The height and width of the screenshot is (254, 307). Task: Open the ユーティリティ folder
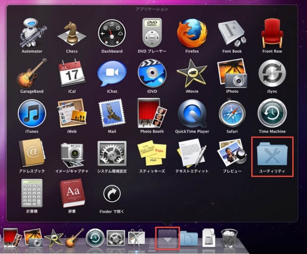pyautogui.click(x=272, y=153)
